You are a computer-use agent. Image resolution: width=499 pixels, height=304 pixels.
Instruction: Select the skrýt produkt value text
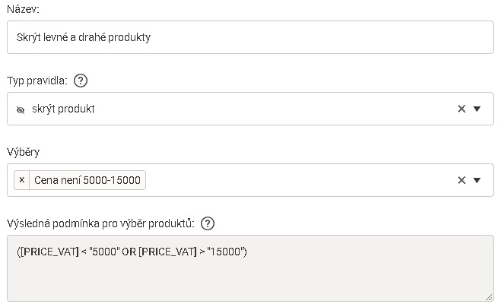(x=63, y=109)
